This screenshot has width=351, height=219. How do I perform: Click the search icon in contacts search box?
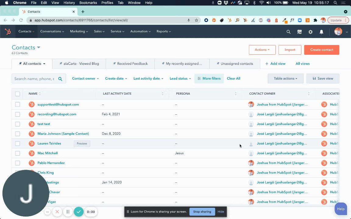click(60, 79)
